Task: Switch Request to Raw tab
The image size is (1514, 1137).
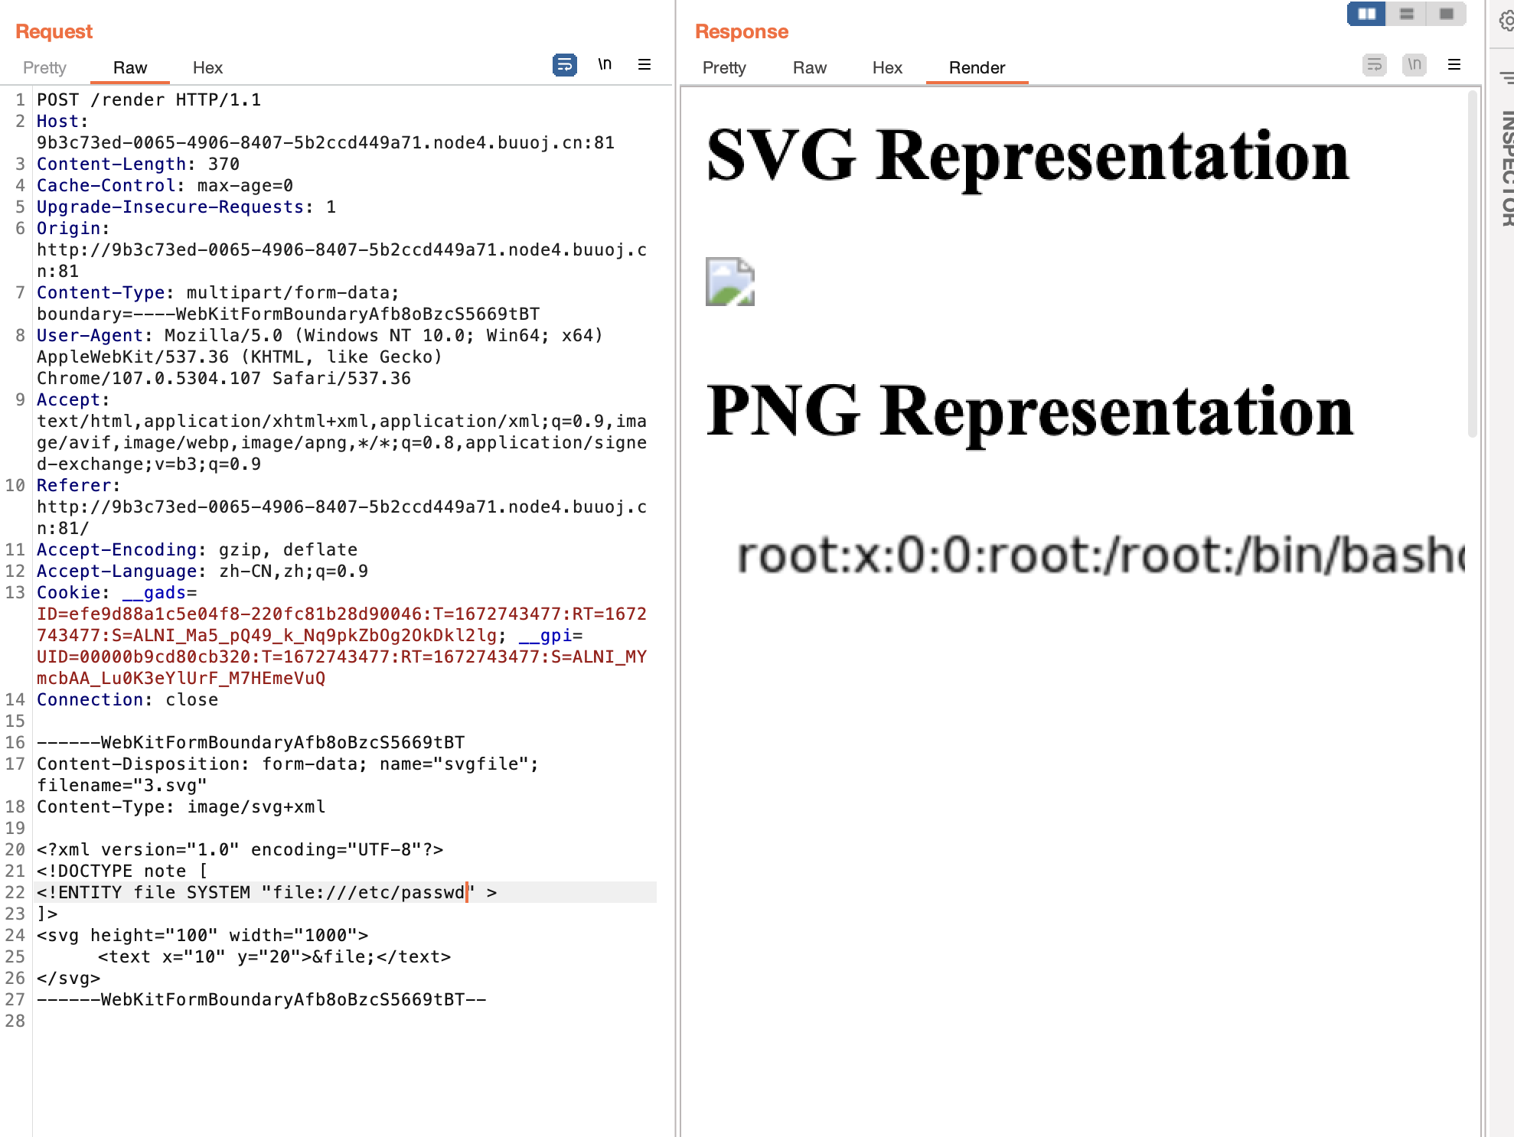Action: pyautogui.click(x=130, y=67)
